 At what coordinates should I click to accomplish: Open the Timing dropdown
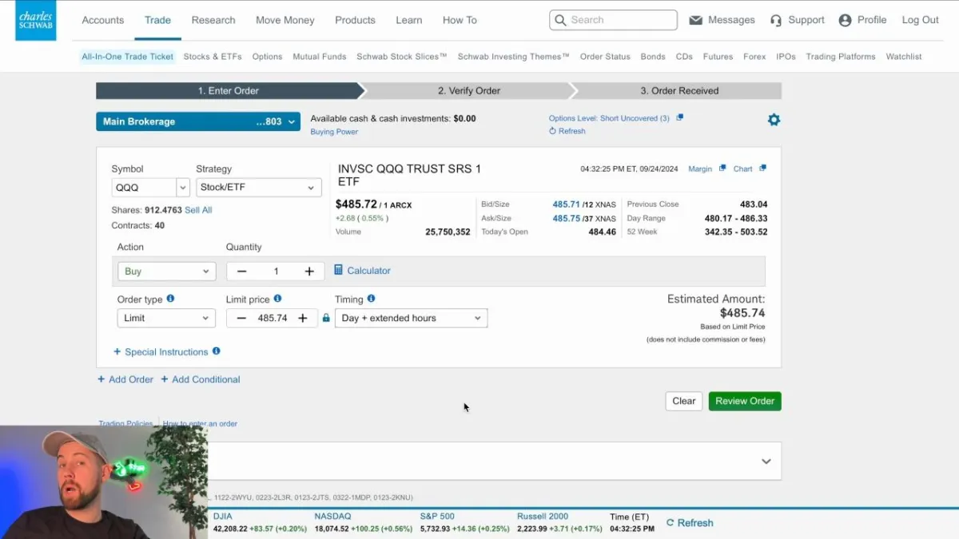(x=411, y=318)
